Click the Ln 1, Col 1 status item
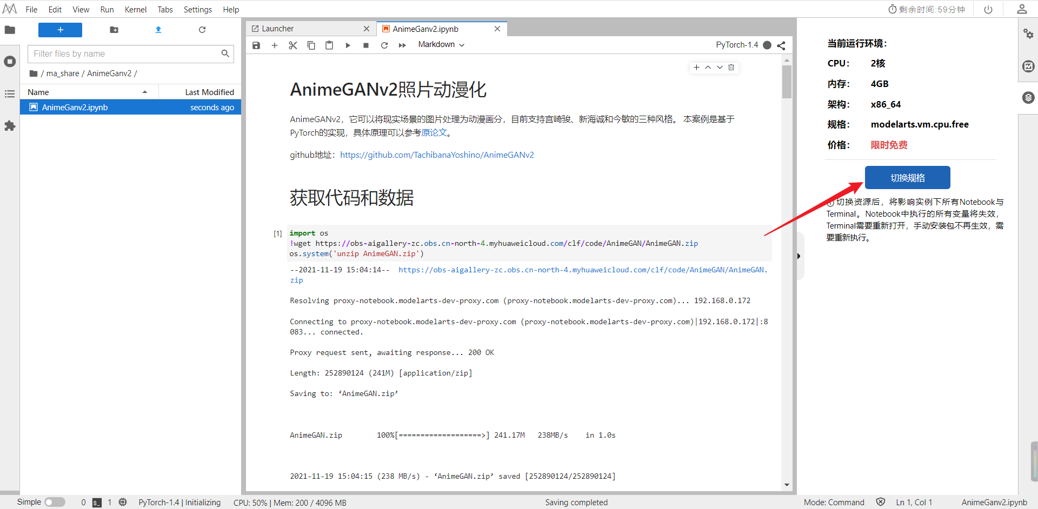Screen dimensions: 1038x509 click(914, 503)
